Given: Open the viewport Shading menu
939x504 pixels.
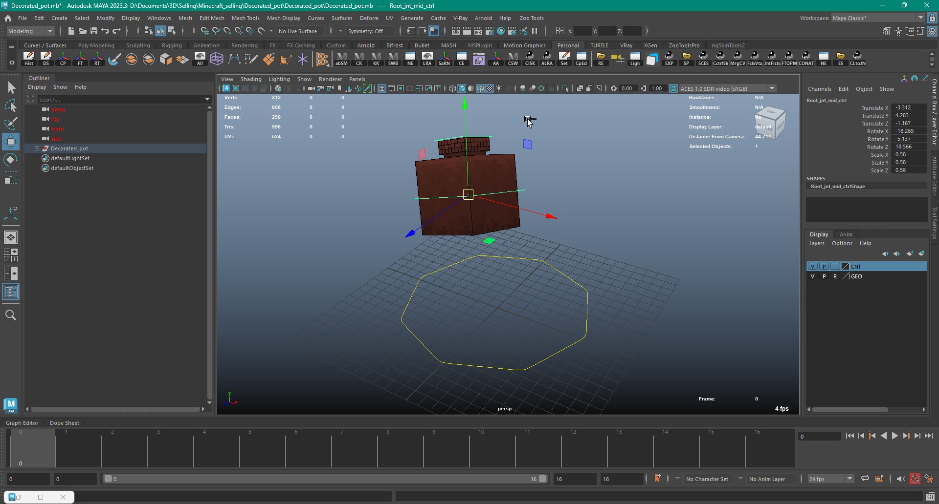Looking at the screenshot, I should click(x=251, y=79).
